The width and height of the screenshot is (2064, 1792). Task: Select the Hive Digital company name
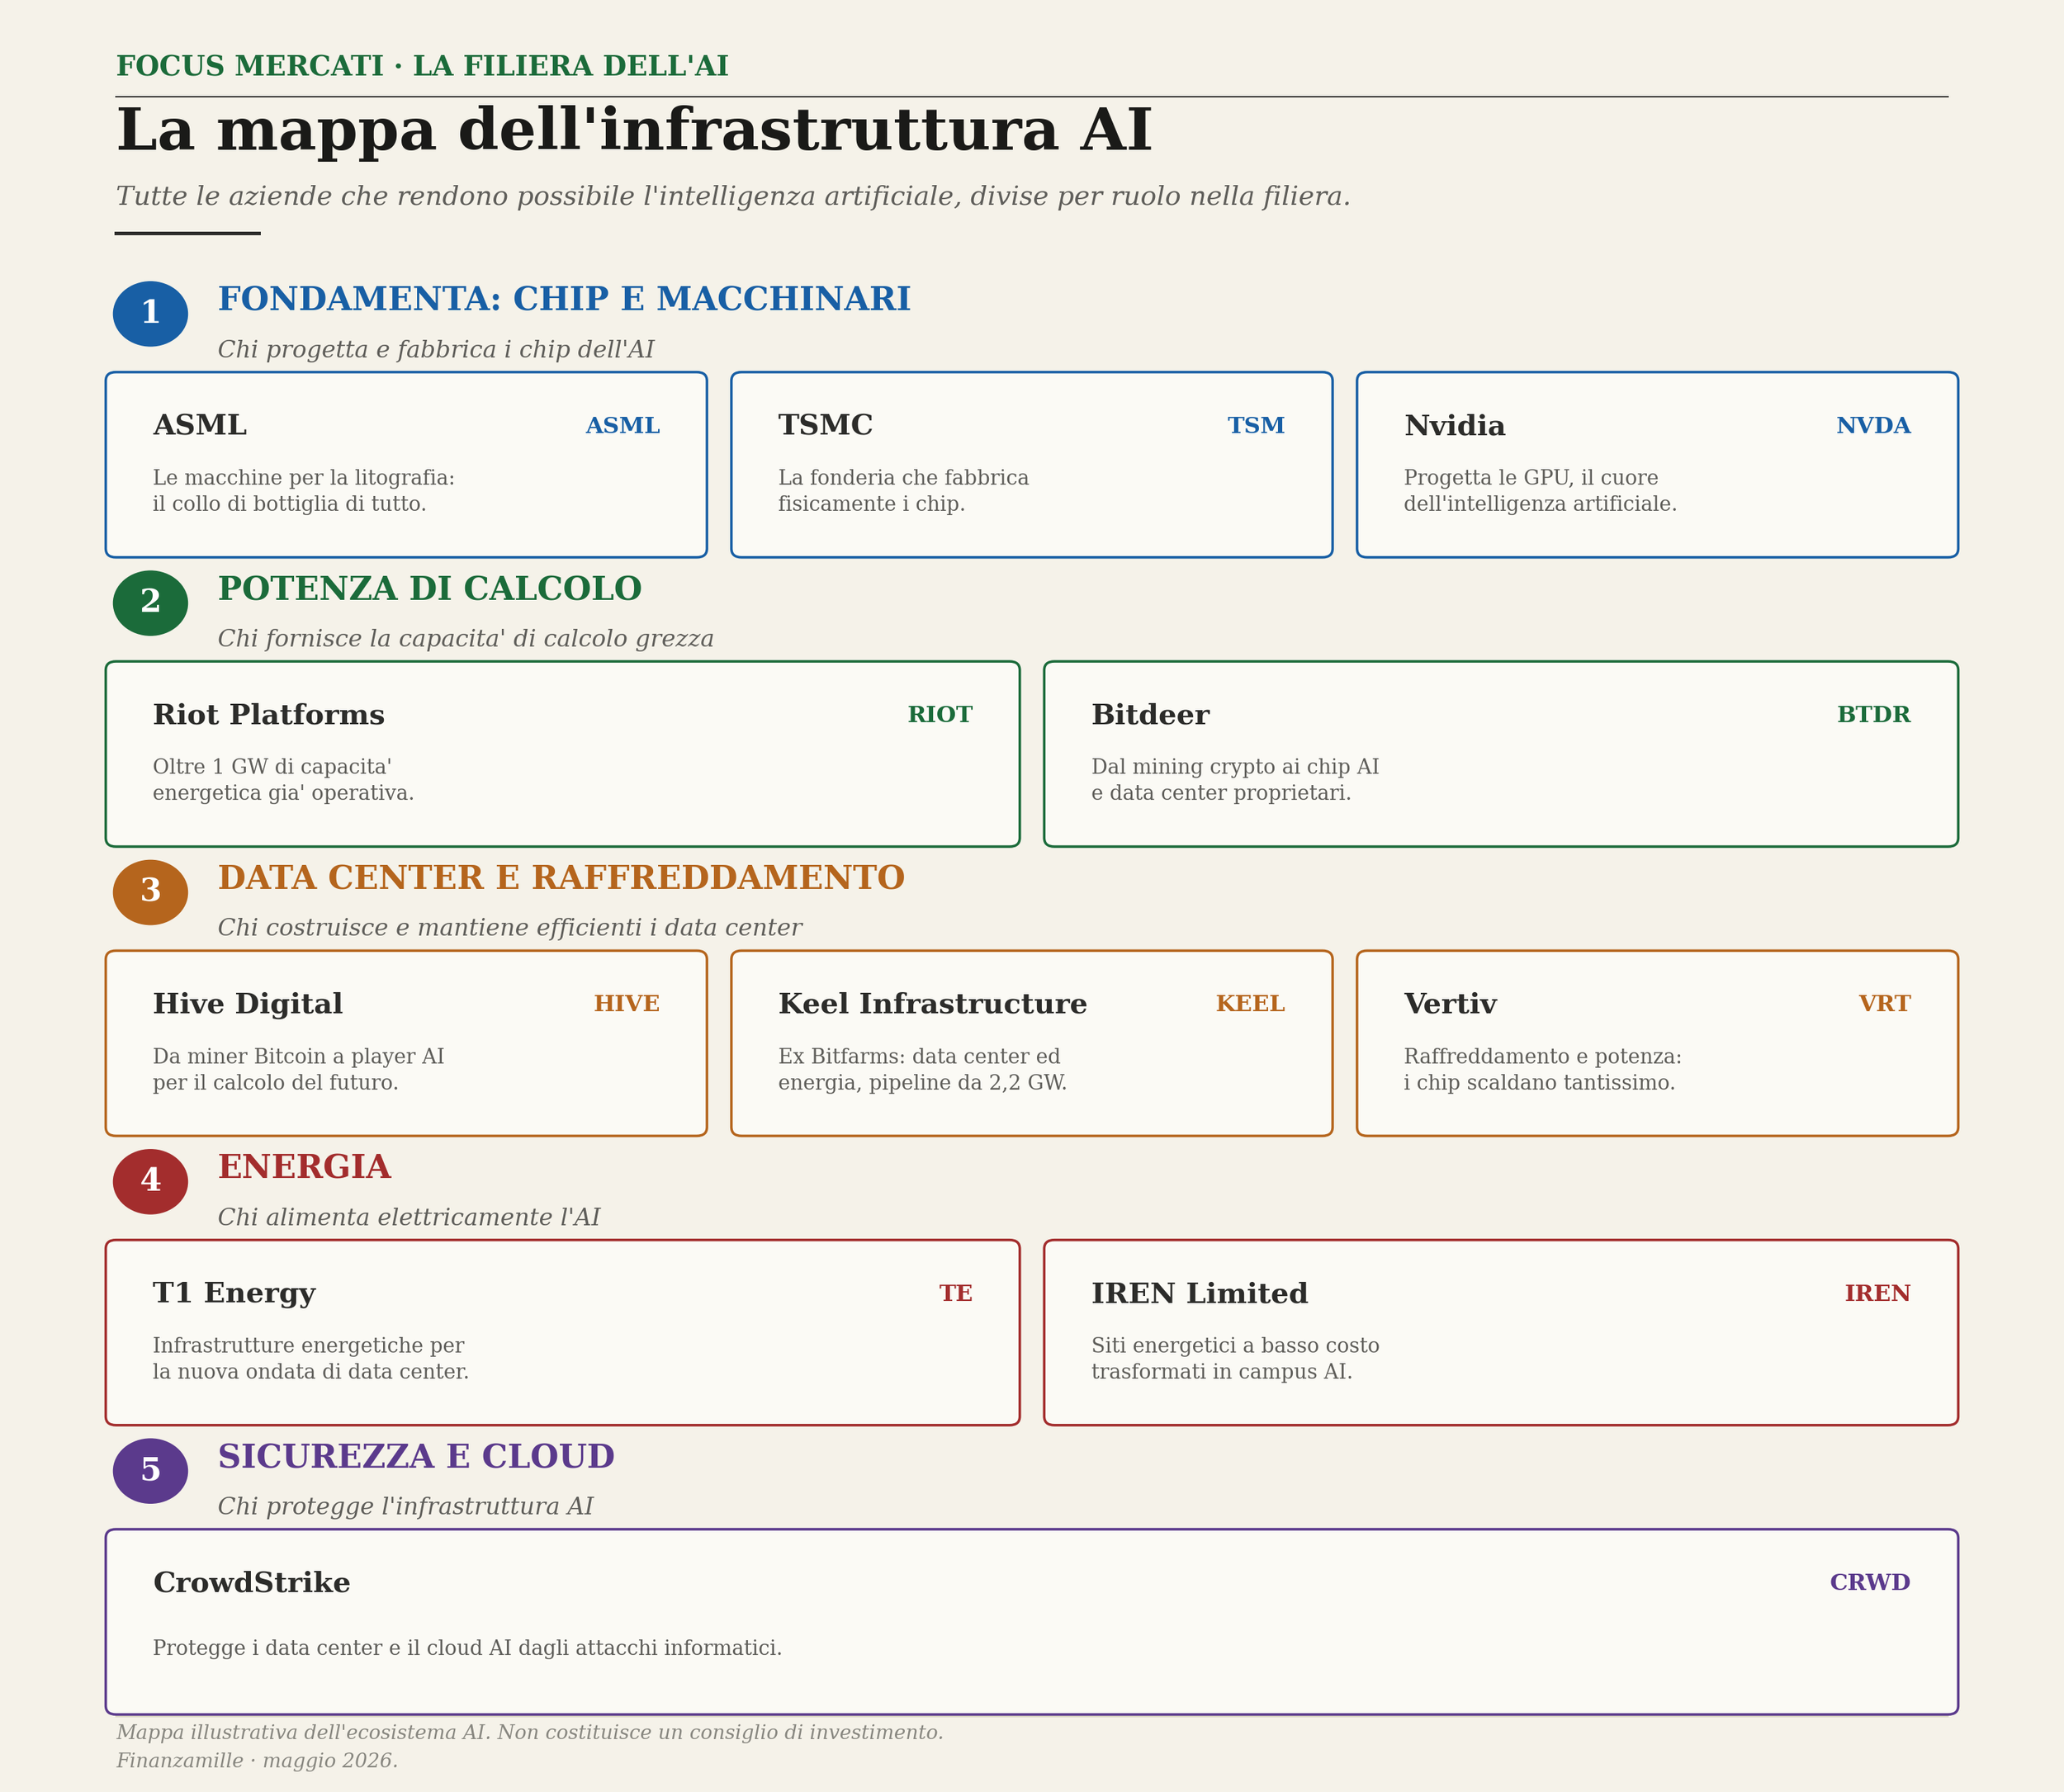247,1004
